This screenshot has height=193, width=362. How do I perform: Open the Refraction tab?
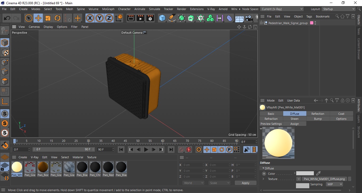(x=271, y=119)
